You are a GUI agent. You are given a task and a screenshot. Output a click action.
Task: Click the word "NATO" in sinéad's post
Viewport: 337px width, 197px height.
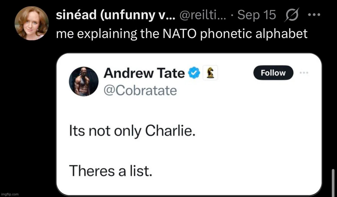point(180,33)
